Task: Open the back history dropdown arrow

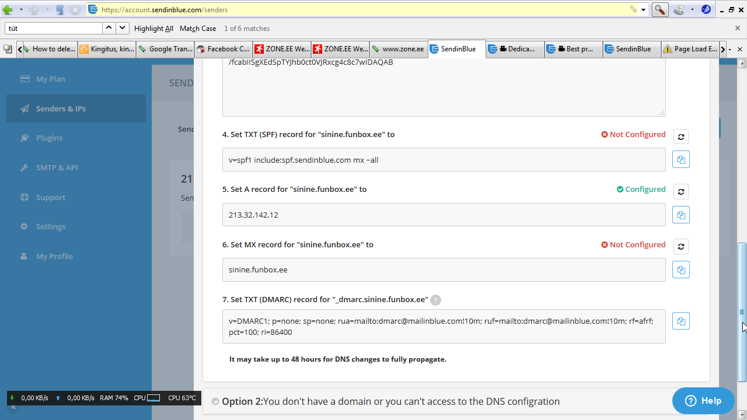Action: [x=21, y=10]
